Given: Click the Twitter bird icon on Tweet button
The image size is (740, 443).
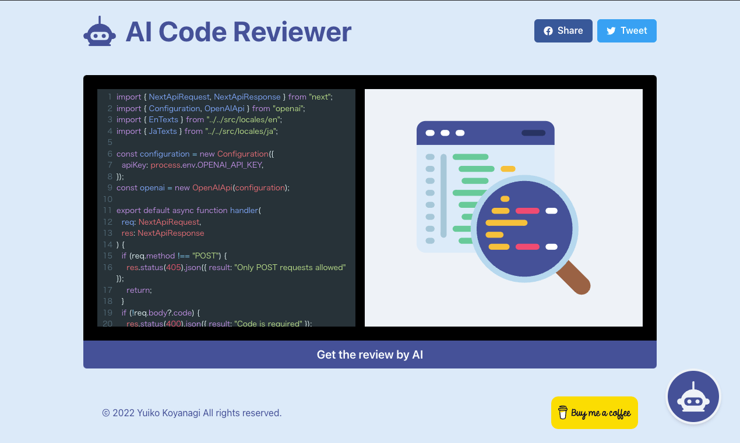Looking at the screenshot, I should click(x=609, y=30).
